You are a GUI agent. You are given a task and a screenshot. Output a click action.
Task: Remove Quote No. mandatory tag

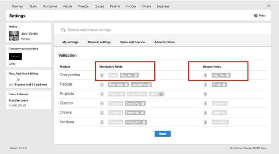(143, 104)
